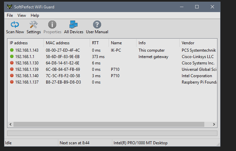This screenshot has width=236, height=151.
Task: Click Cisco Systems Inc. vendor cell
Action: coord(198,63)
